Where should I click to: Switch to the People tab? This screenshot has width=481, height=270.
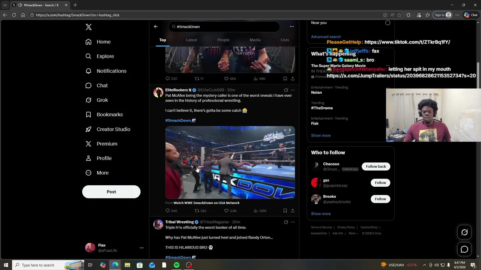(x=223, y=40)
